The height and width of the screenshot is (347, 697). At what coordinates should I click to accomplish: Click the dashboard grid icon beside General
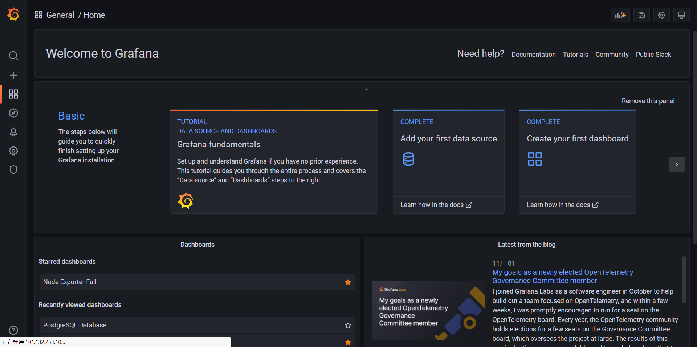point(38,15)
